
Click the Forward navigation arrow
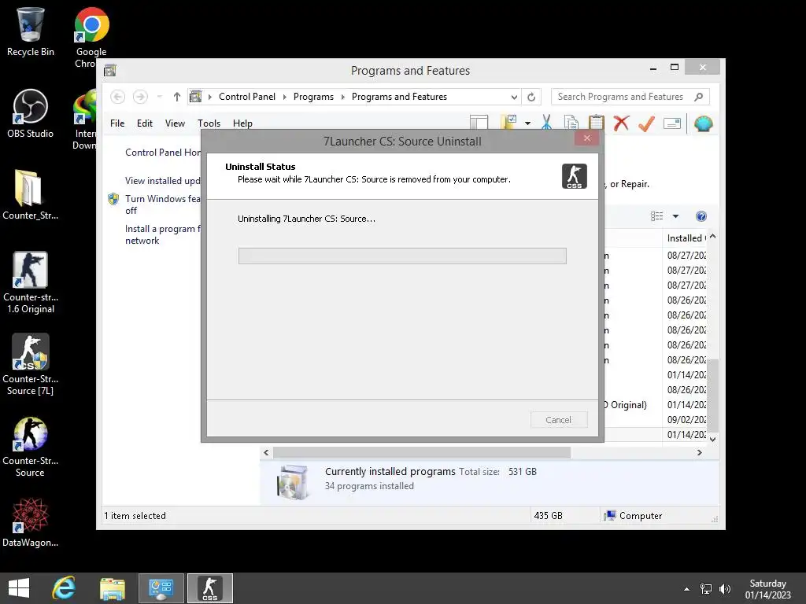(x=140, y=97)
